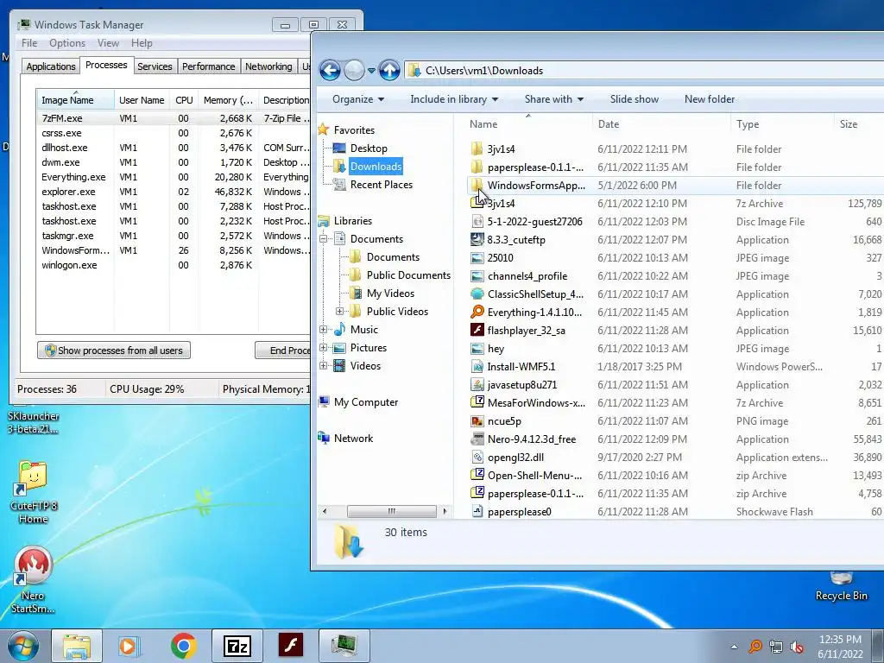Open Task Manager Help menu
The width and height of the screenshot is (884, 663).
coord(142,43)
